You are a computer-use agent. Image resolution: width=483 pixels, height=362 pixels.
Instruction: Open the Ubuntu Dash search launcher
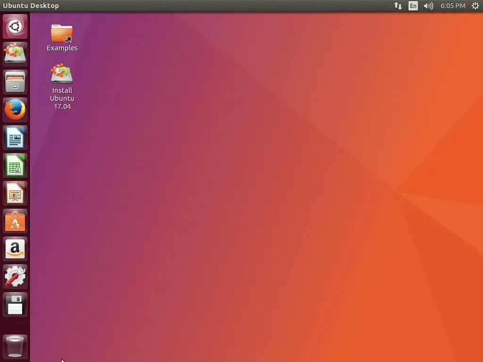pyautogui.click(x=15, y=26)
